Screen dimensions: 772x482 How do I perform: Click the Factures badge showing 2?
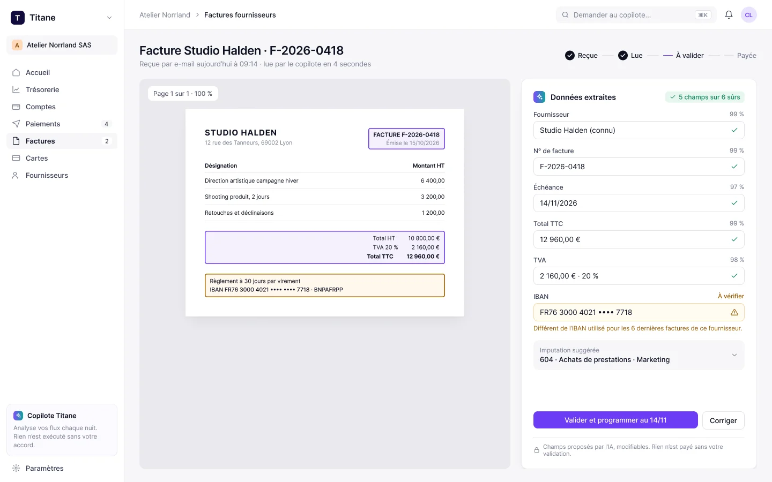click(x=107, y=141)
